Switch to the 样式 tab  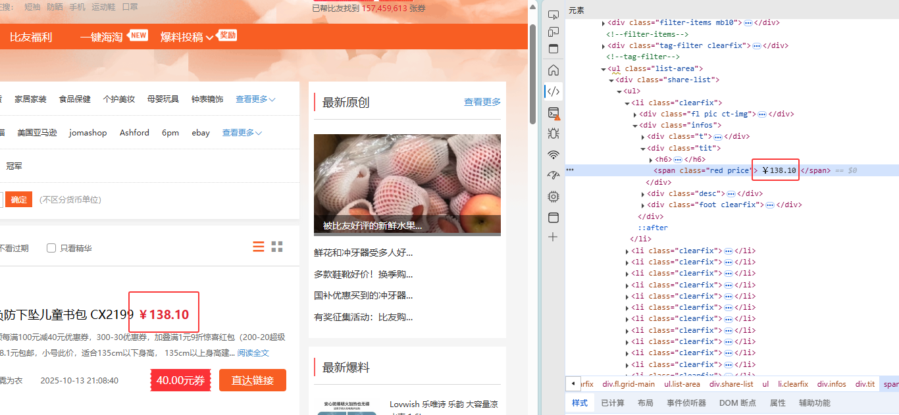[x=579, y=403]
